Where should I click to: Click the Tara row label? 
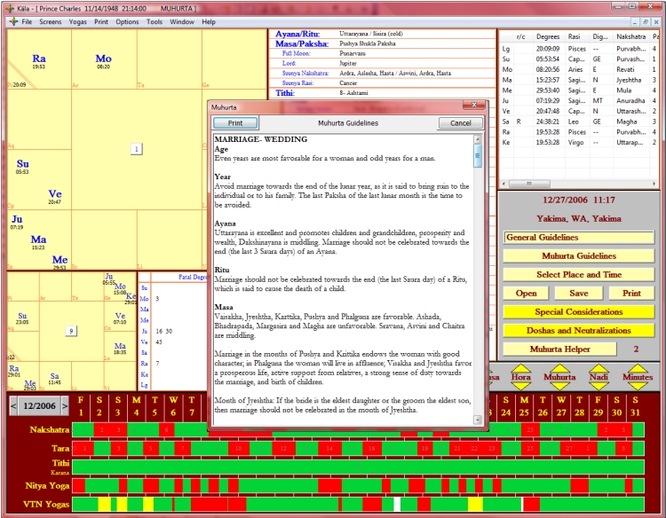point(60,449)
